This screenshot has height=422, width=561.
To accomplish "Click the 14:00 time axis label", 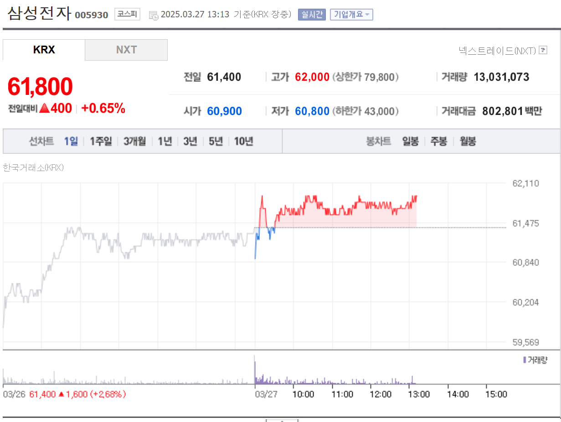I will [x=458, y=394].
